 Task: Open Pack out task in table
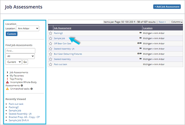(x=60, y=64)
